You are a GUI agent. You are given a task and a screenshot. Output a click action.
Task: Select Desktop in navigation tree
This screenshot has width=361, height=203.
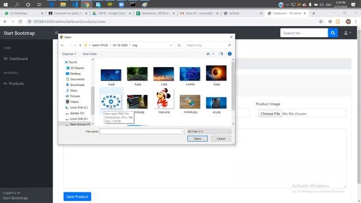click(x=75, y=74)
